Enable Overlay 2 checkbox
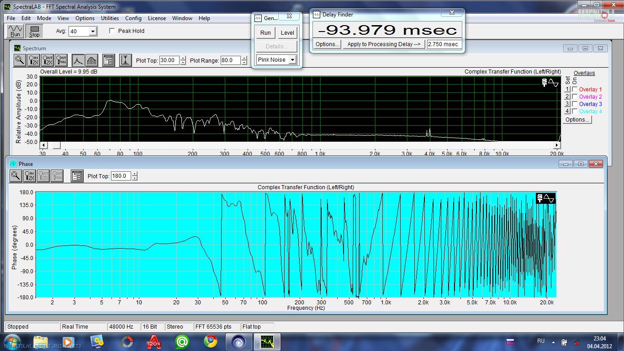 (575, 97)
